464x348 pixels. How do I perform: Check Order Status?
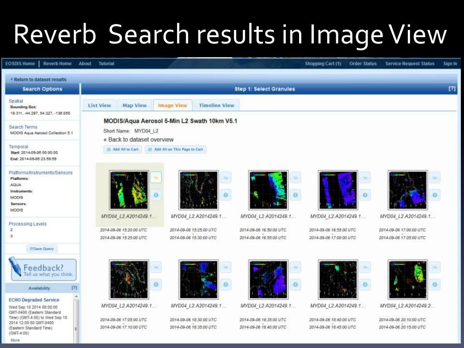click(x=363, y=63)
